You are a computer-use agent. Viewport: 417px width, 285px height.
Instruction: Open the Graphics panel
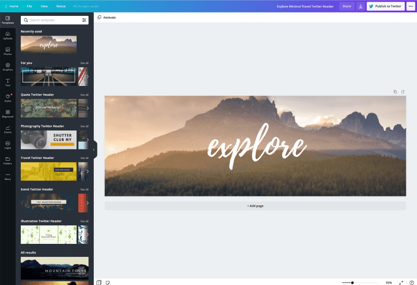pos(8,66)
